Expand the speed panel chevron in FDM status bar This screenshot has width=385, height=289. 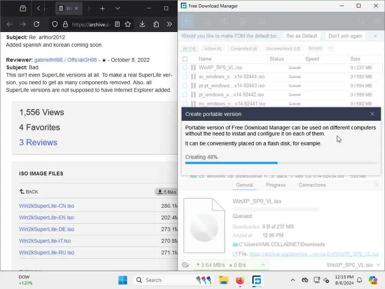[263, 265]
